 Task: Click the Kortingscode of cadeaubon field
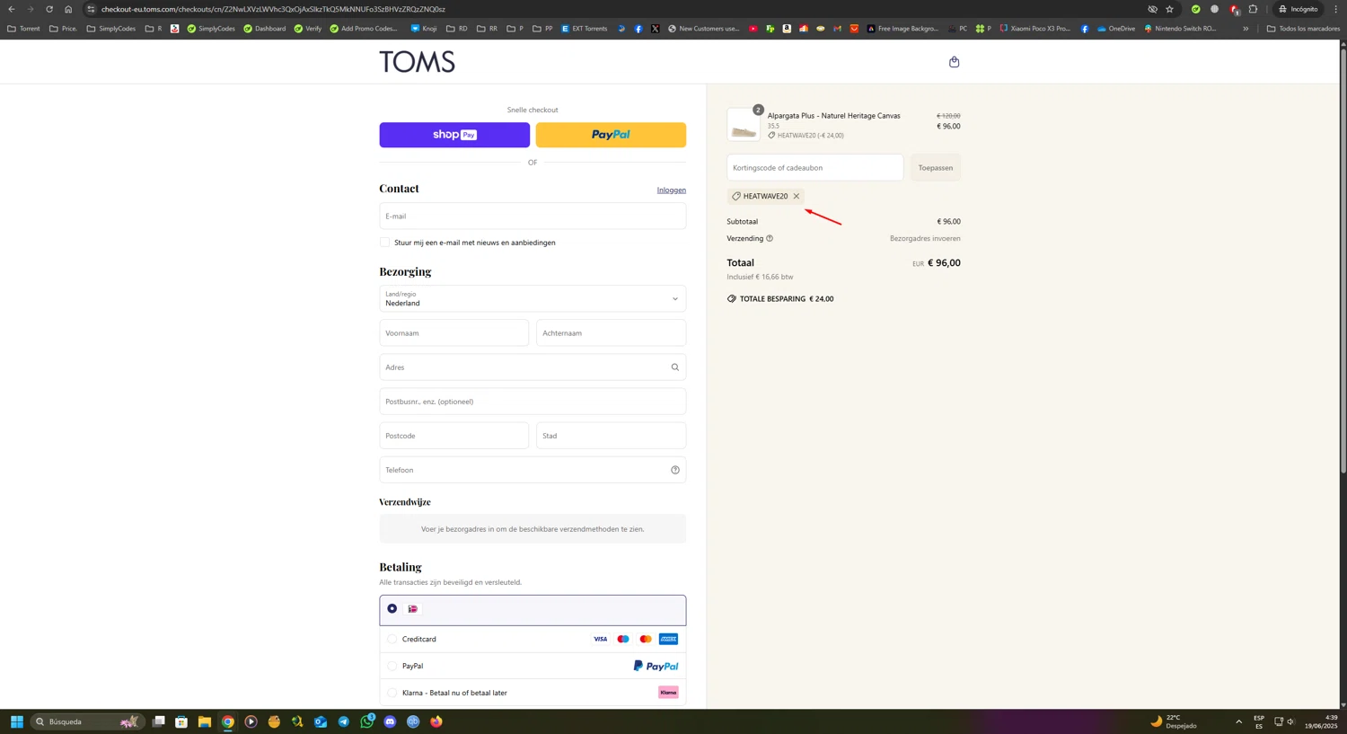814,167
